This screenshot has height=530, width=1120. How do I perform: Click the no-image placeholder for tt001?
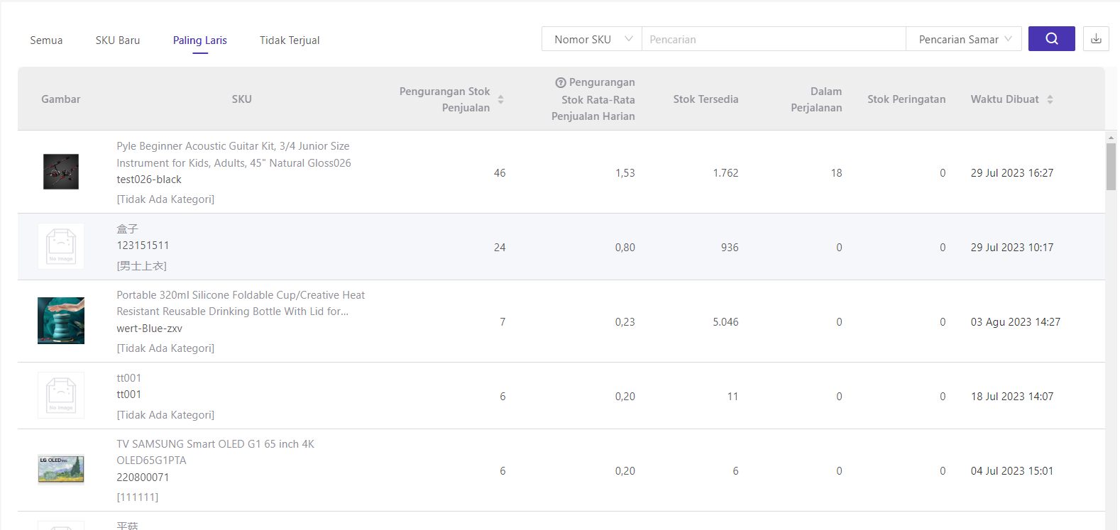[61, 395]
